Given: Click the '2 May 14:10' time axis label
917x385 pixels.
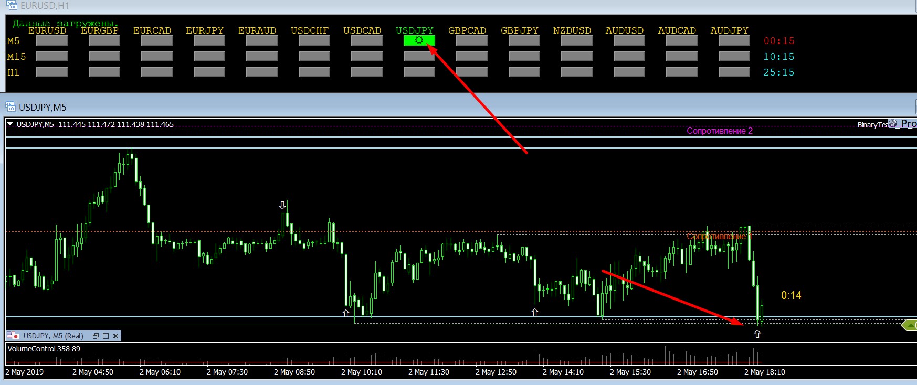Looking at the screenshot, I should click(x=563, y=372).
